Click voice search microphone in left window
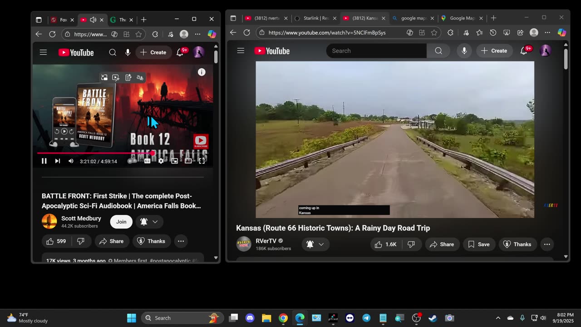Screen dimensions: 581x327 [x=128, y=52]
